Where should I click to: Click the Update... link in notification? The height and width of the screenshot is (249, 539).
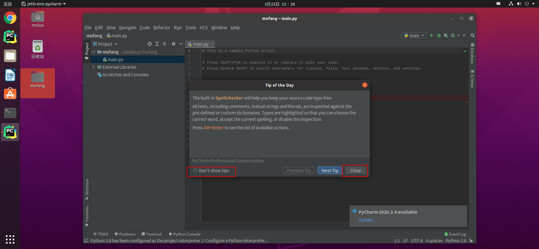click(367, 220)
